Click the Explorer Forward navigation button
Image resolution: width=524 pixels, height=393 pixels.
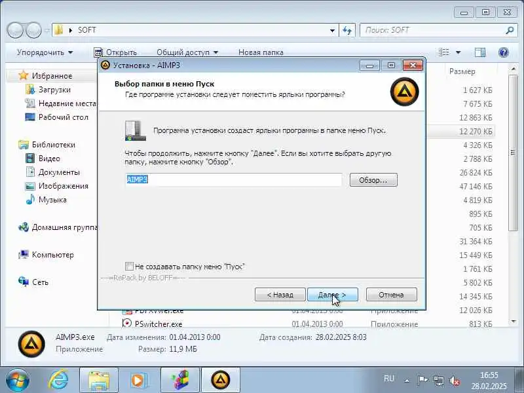(33, 30)
